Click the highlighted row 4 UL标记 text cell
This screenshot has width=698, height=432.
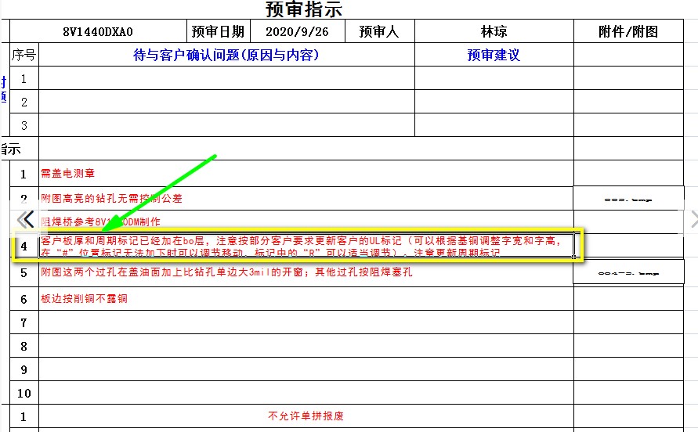coord(306,246)
